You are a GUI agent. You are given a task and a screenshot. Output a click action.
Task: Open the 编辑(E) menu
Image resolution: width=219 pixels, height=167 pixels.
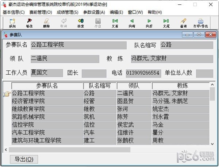tap(116, 12)
